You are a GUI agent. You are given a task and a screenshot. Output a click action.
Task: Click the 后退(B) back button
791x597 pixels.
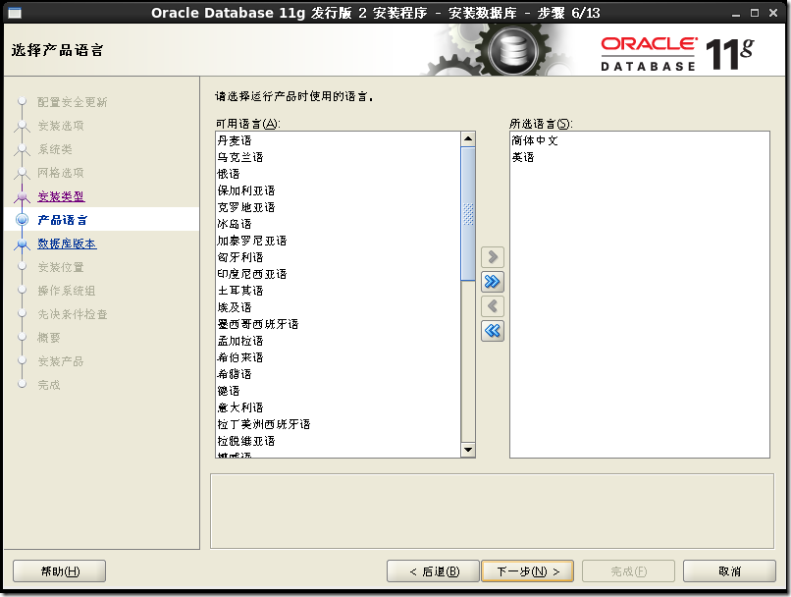coord(434,571)
